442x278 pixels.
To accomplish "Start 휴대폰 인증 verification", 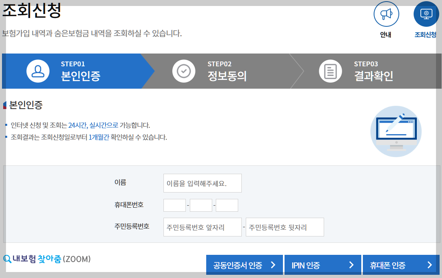I will (x=400, y=264).
